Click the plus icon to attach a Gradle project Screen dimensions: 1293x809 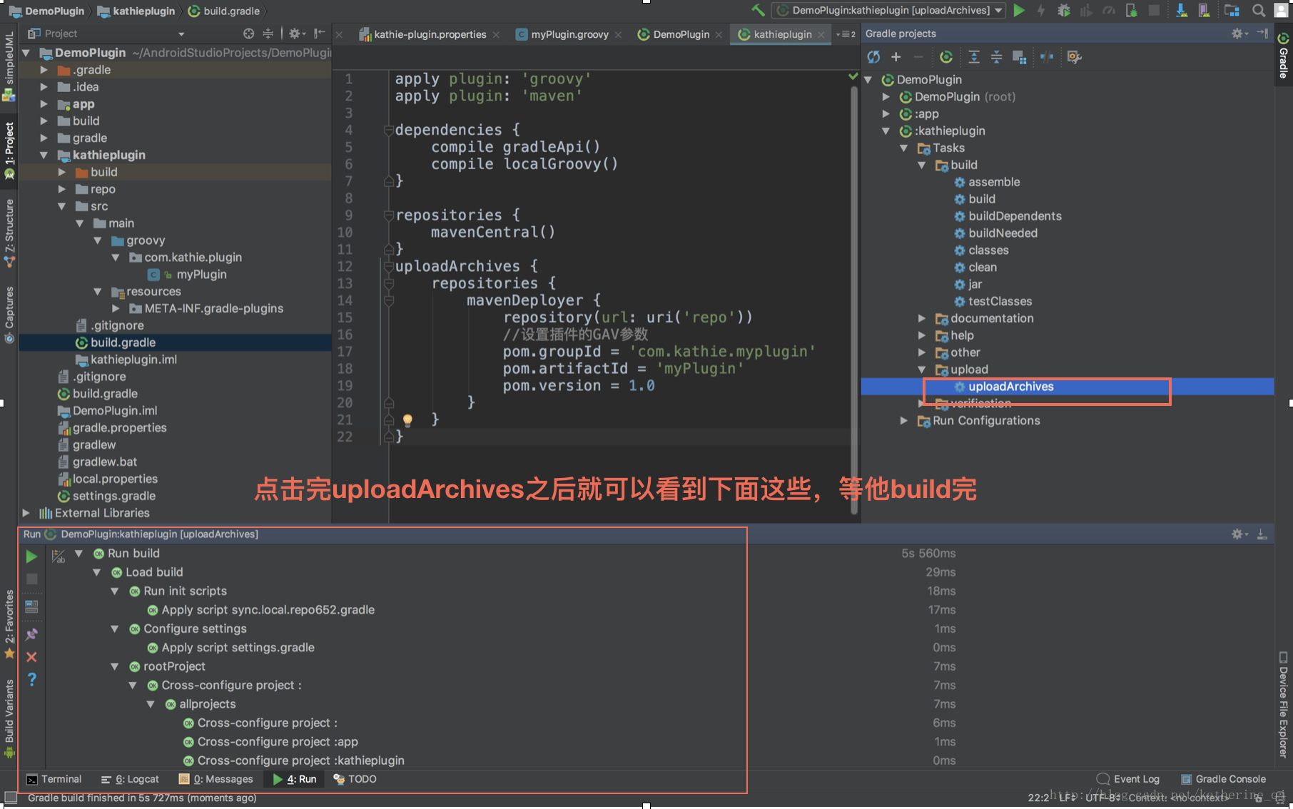pos(896,57)
